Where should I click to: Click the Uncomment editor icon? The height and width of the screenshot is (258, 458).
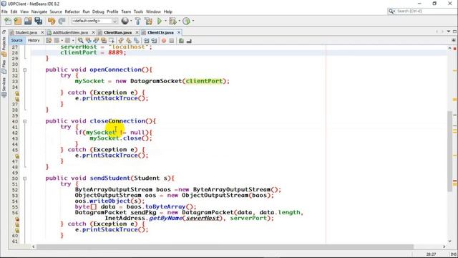[x=189, y=41]
